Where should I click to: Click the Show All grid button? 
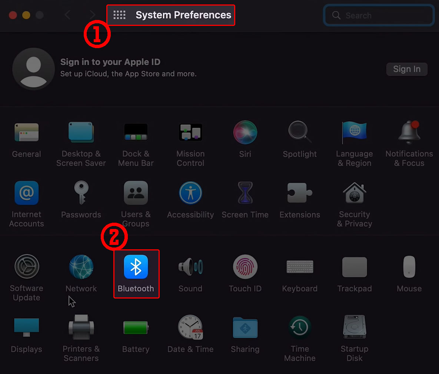(119, 15)
